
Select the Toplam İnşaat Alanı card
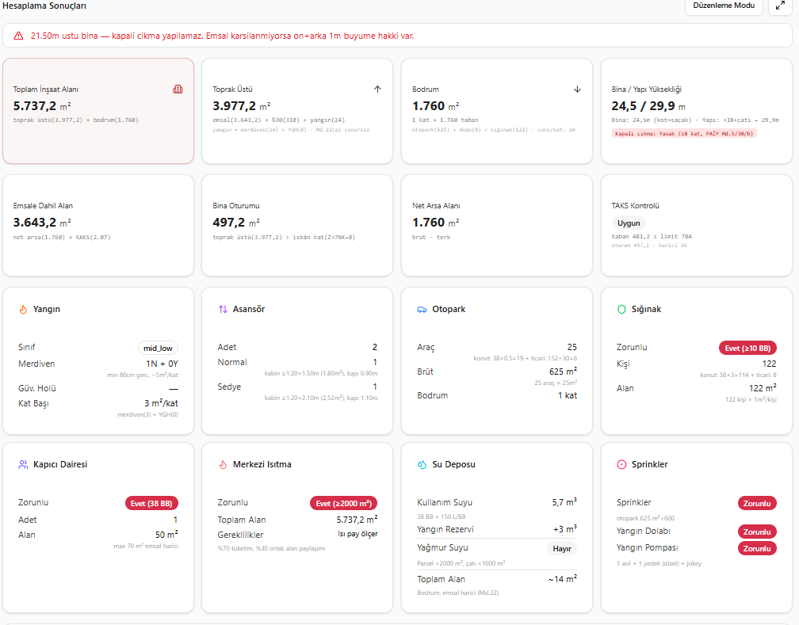pyautogui.click(x=98, y=111)
